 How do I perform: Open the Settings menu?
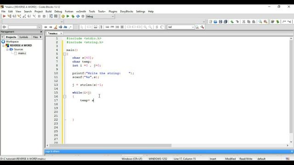[x=141, y=11]
